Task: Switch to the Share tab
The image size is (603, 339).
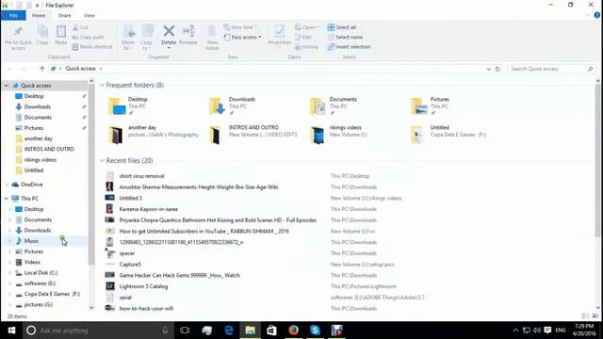Action: pos(64,15)
